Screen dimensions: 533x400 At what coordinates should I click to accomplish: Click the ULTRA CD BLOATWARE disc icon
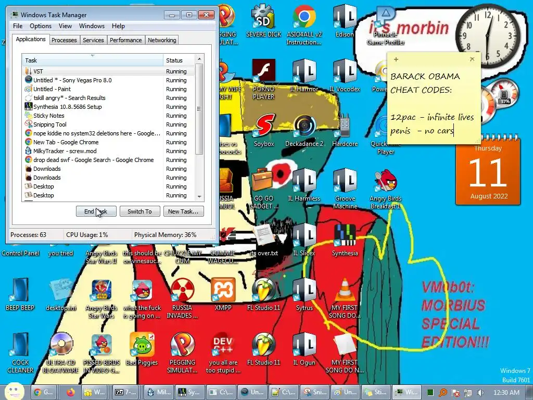61,353
